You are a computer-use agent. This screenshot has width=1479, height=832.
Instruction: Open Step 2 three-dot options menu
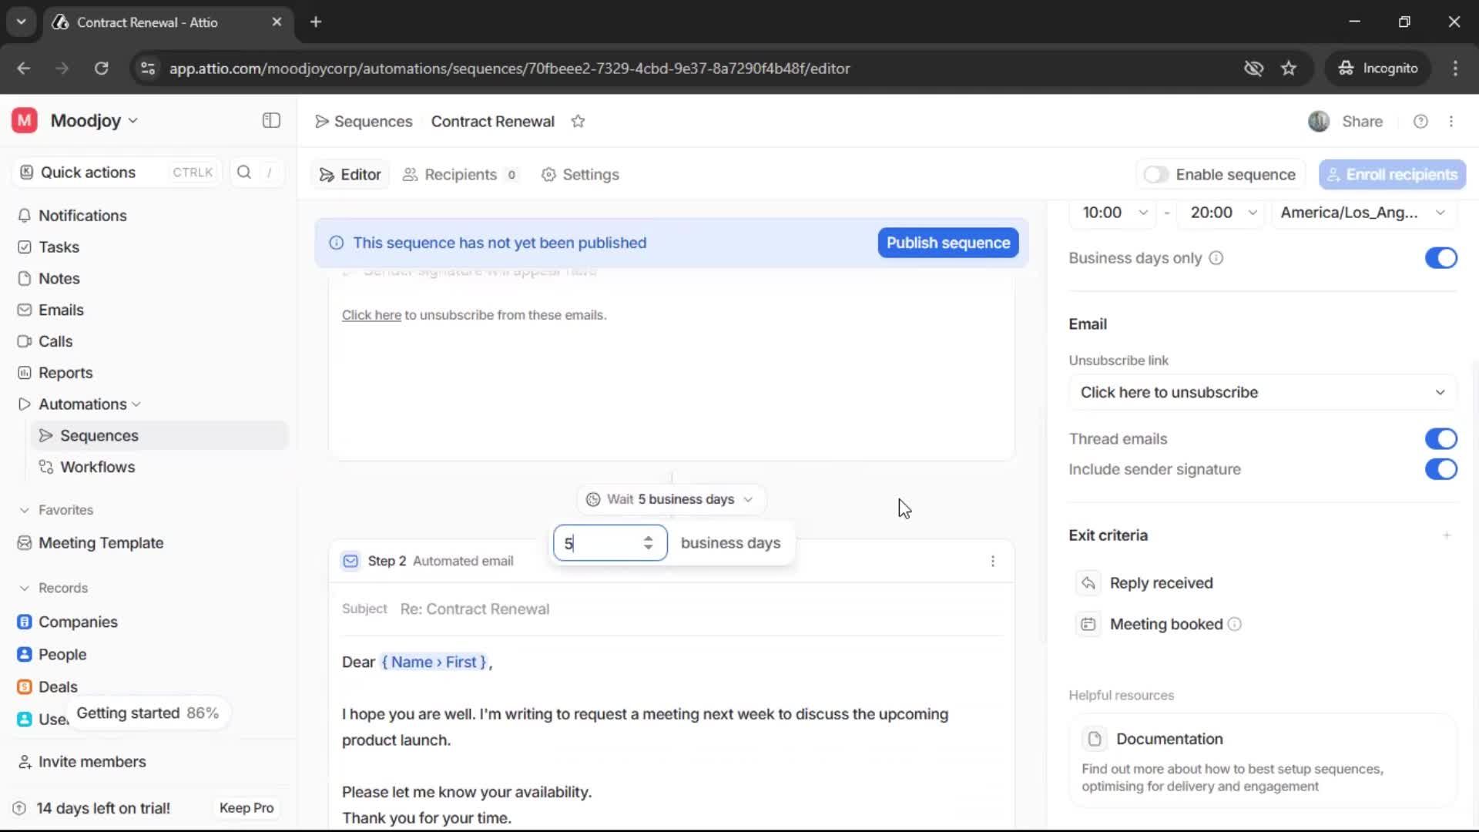tap(992, 562)
